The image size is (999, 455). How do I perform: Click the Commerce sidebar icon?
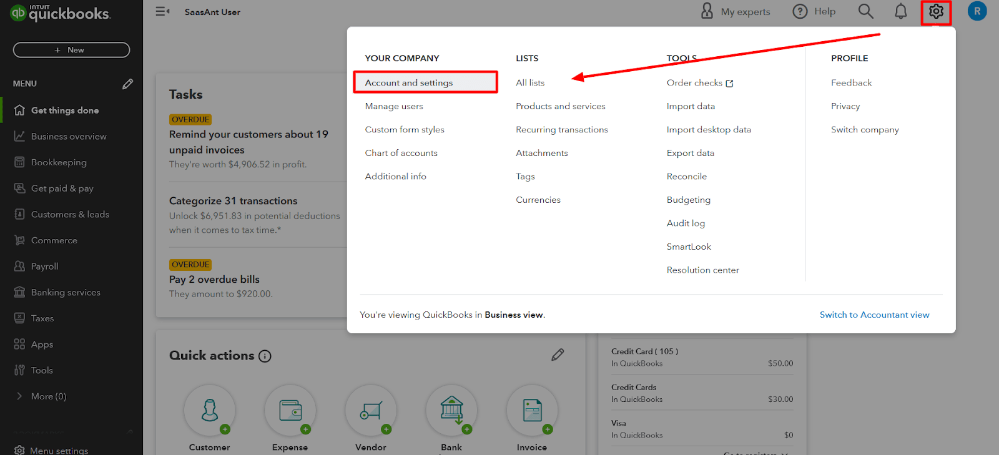[x=19, y=240]
